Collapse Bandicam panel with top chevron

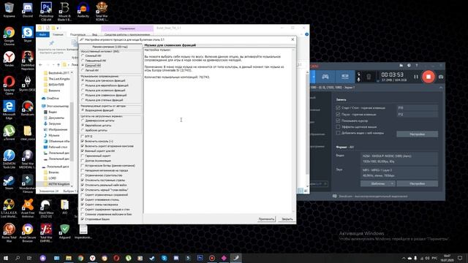click(441, 88)
